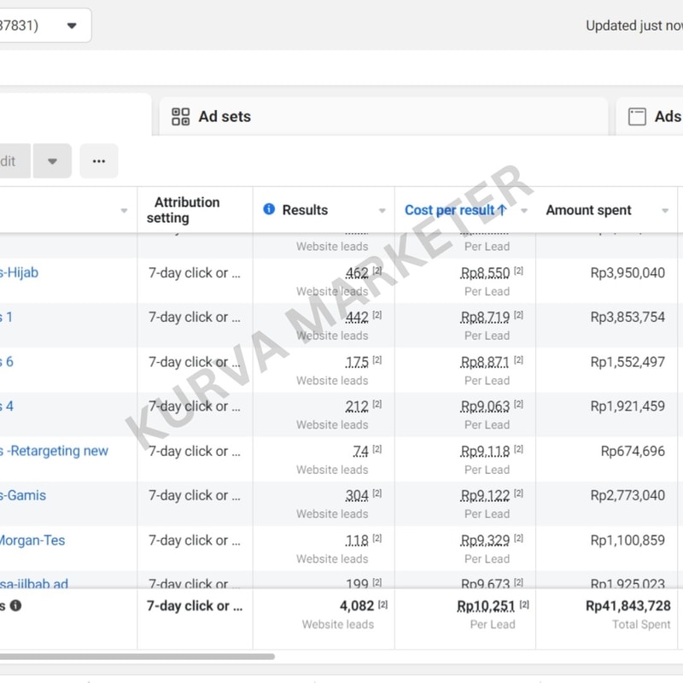The height and width of the screenshot is (683, 683).
Task: Click the Ads window icon
Action: pos(637,117)
